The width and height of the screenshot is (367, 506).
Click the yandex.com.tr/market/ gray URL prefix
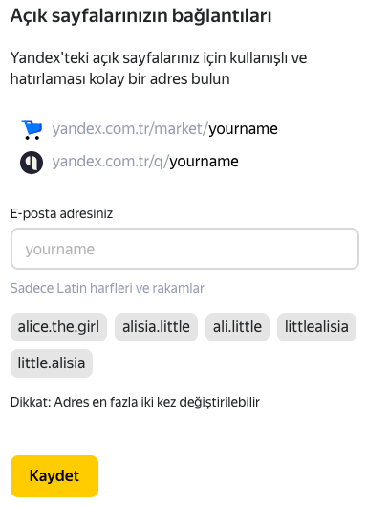130,129
